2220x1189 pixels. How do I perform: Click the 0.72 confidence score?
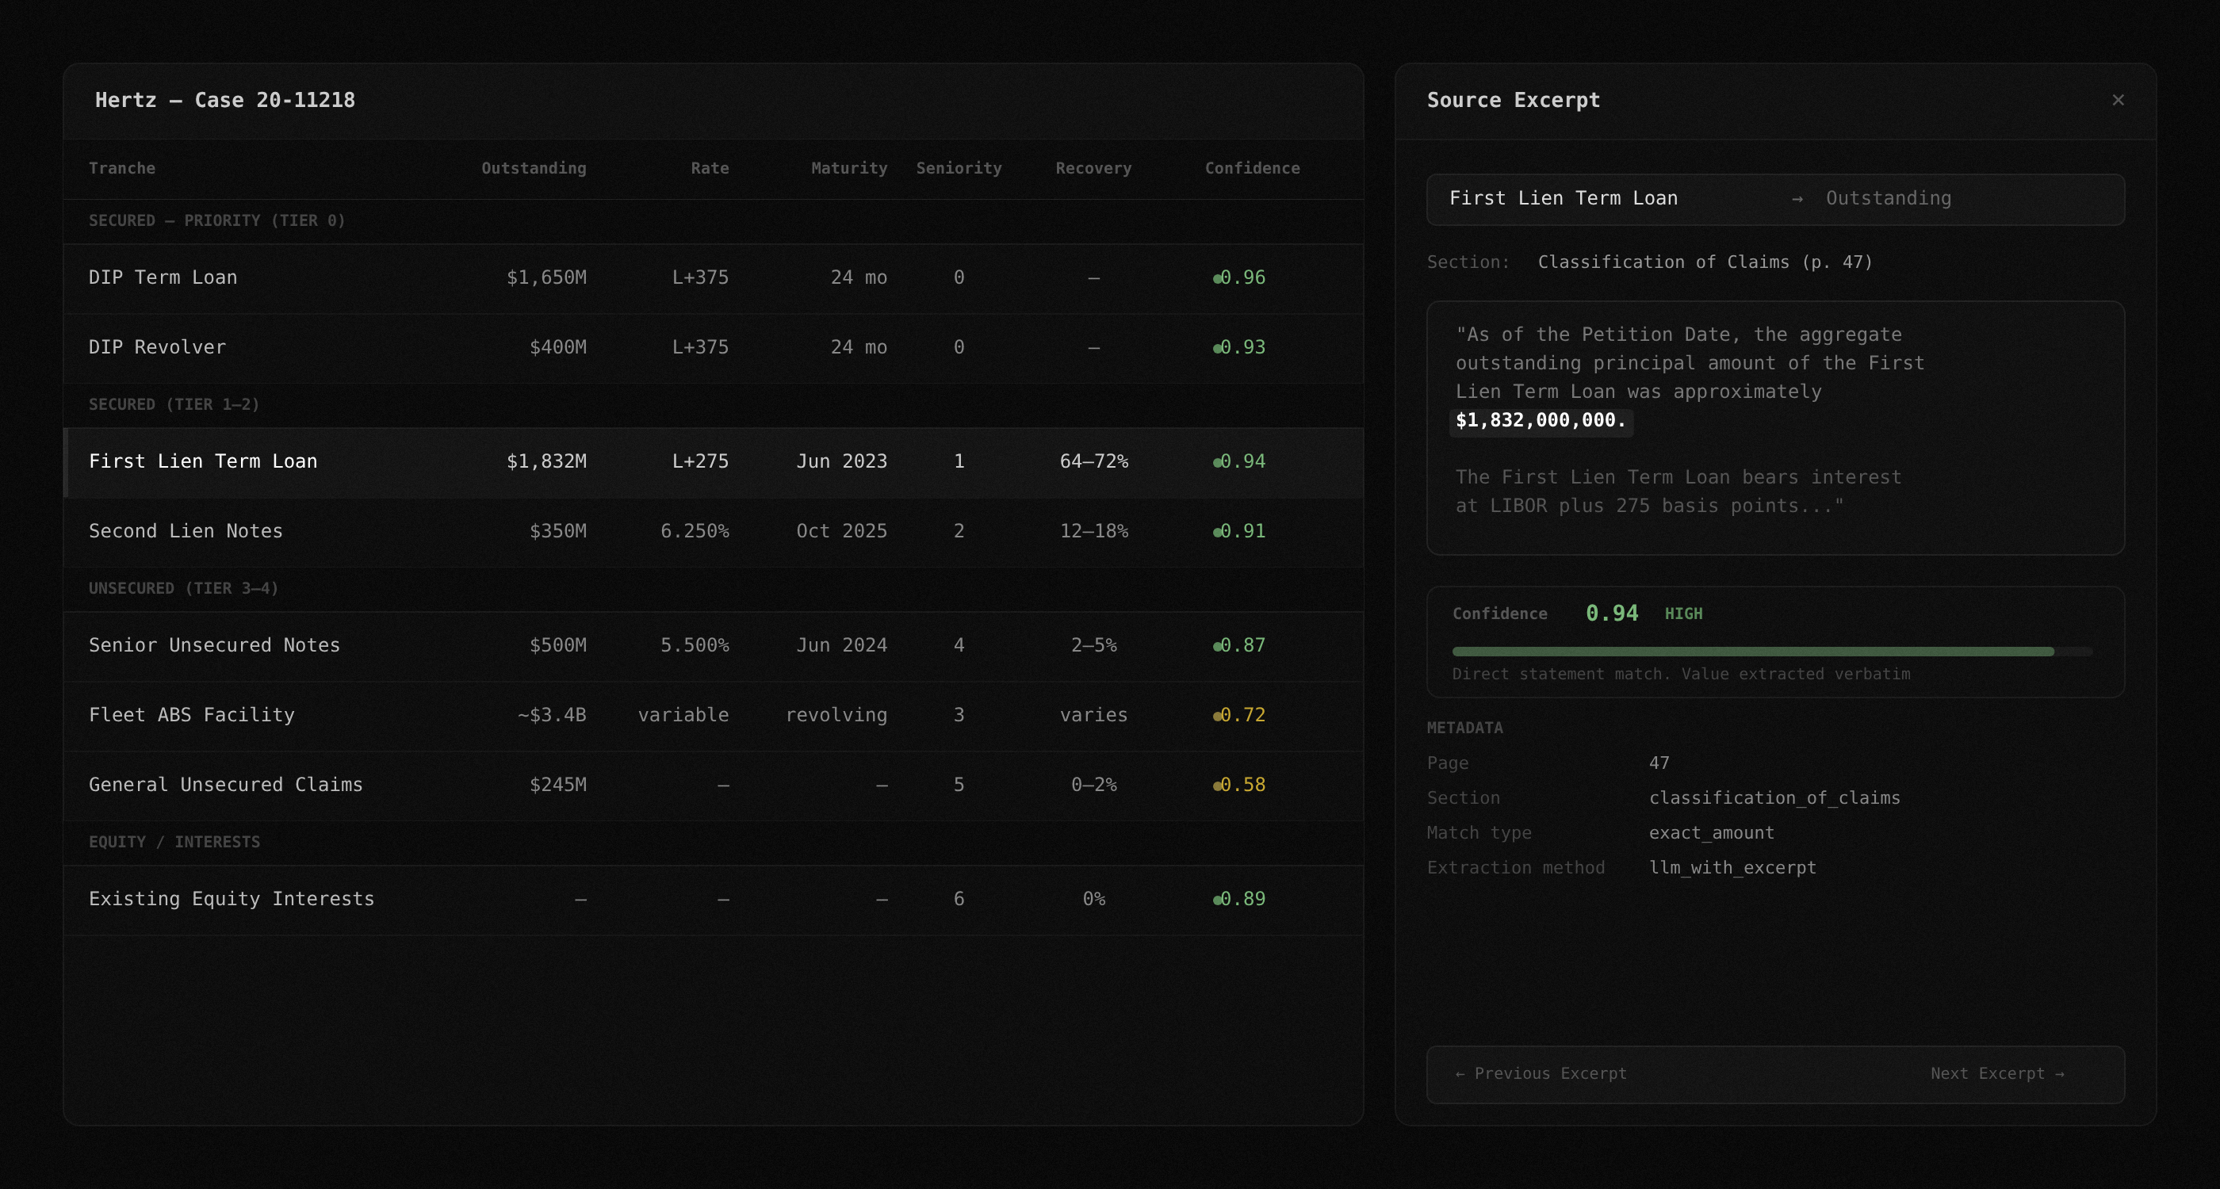pos(1242,715)
